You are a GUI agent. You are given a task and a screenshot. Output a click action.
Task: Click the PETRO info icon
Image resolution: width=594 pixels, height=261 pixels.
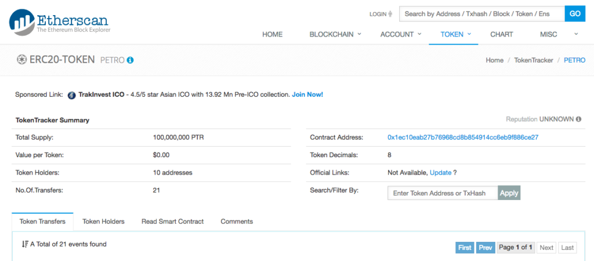(131, 60)
